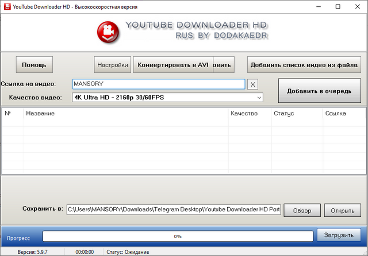Click Конвертировать в AVI button
368x256 pixels.
[x=173, y=65]
